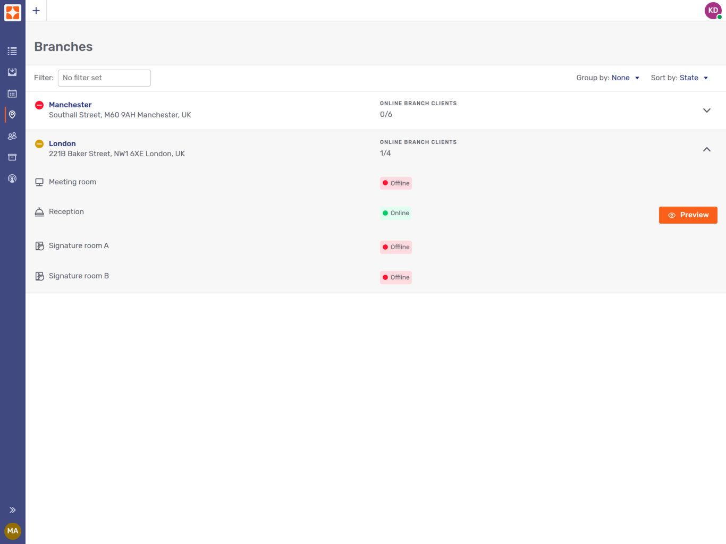Click the MA avatar in the sidebar
The width and height of the screenshot is (726, 544).
point(13,531)
